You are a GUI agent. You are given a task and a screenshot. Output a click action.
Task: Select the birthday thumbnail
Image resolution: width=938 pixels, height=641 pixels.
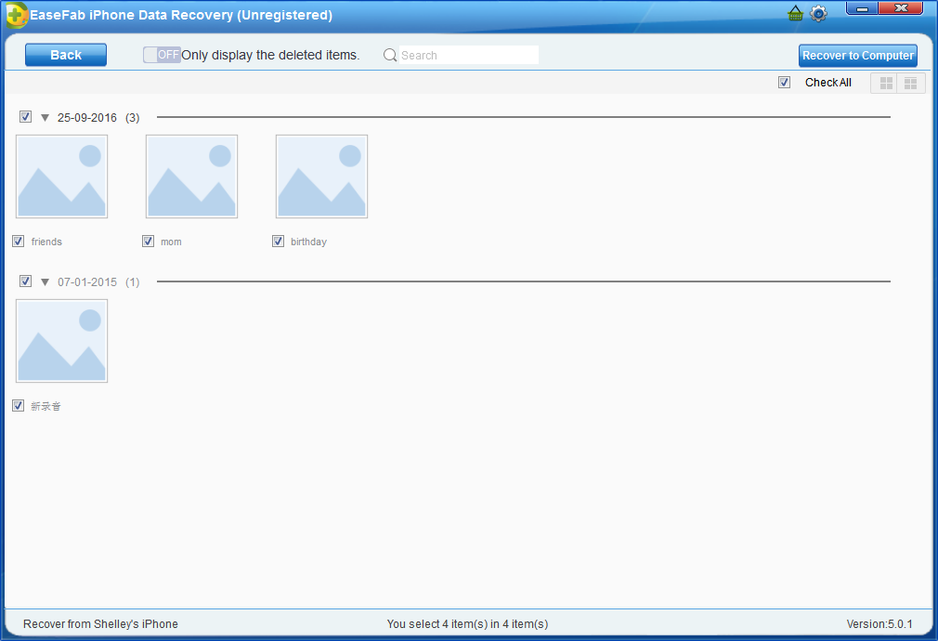[x=321, y=177]
